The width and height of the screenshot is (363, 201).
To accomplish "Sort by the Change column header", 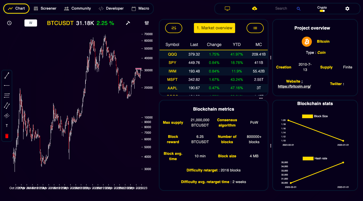I will (x=214, y=45).
